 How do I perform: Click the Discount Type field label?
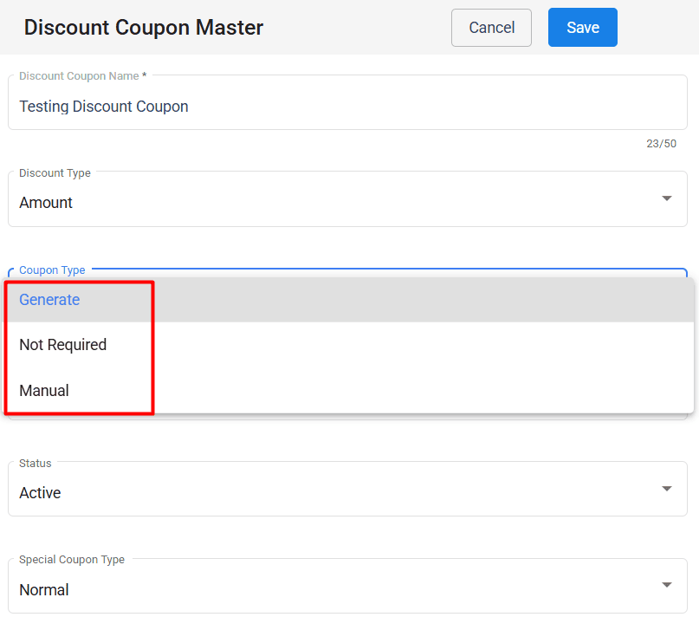[55, 173]
